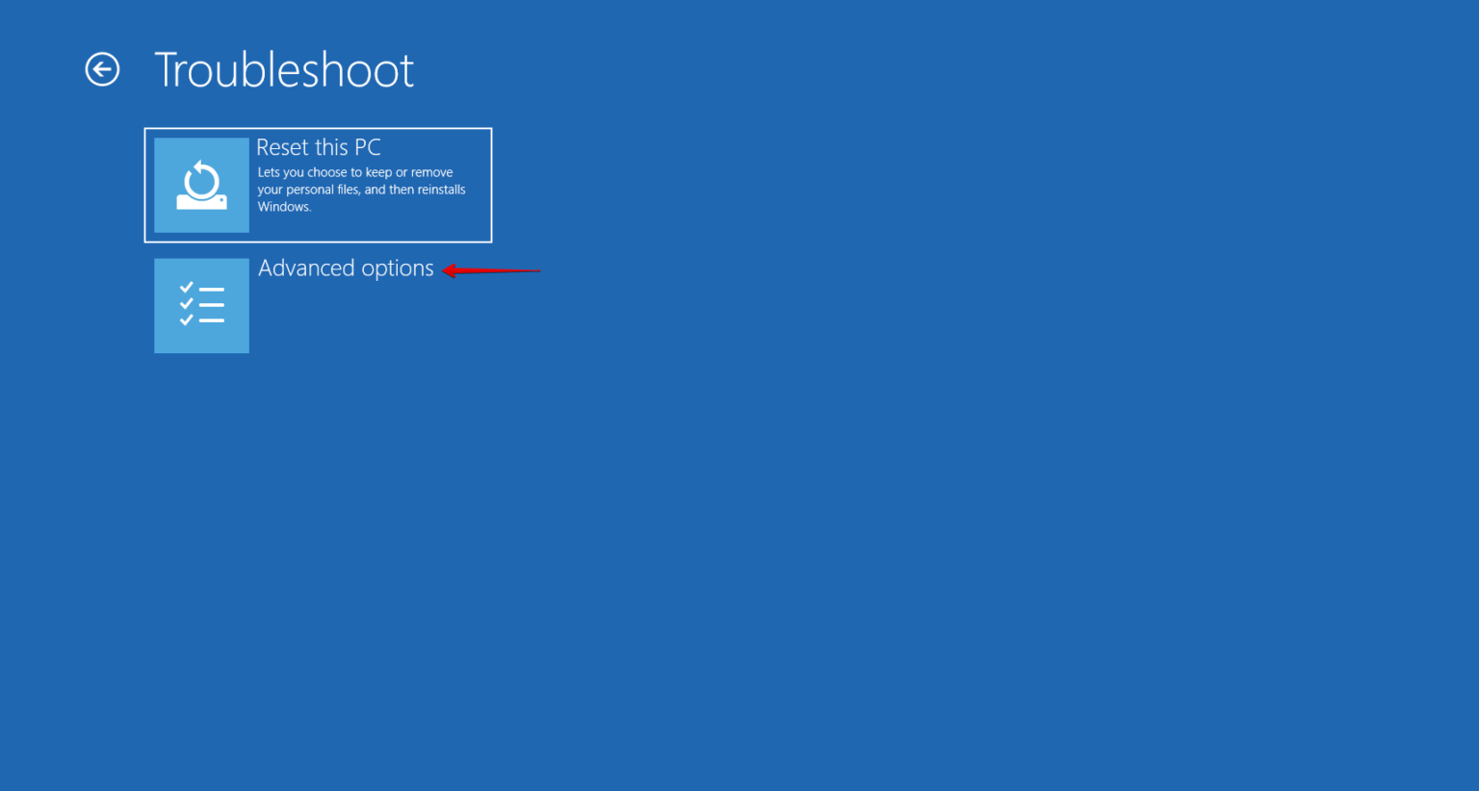Click the border outline of the Reset tile
The image size is (1479, 791).
318,129
